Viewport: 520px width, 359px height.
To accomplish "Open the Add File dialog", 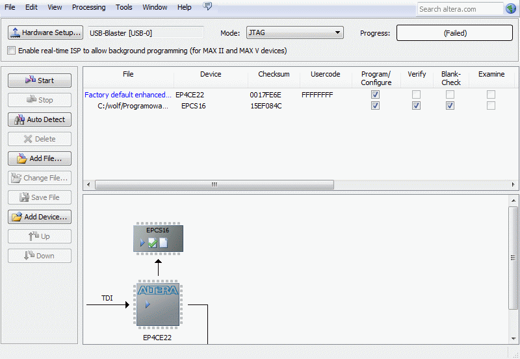I will (40, 158).
